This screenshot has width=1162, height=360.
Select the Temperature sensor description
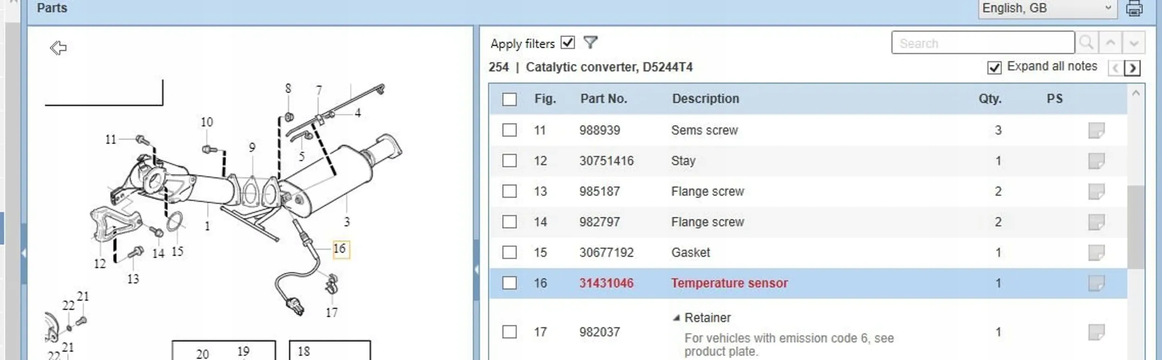tap(729, 283)
